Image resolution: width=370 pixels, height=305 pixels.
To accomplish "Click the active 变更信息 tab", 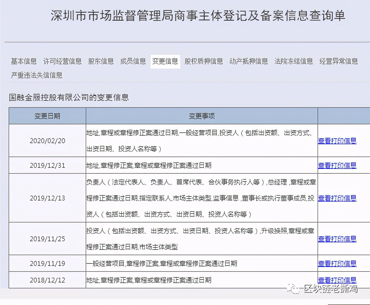I will [165, 61].
